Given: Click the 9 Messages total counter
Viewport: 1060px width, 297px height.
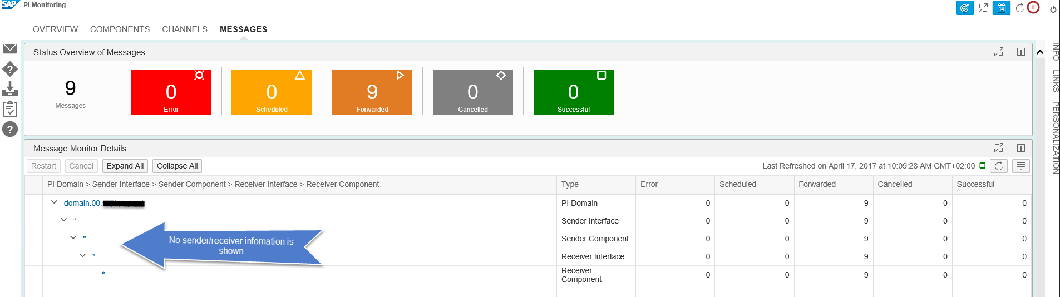Looking at the screenshot, I should click(x=71, y=93).
